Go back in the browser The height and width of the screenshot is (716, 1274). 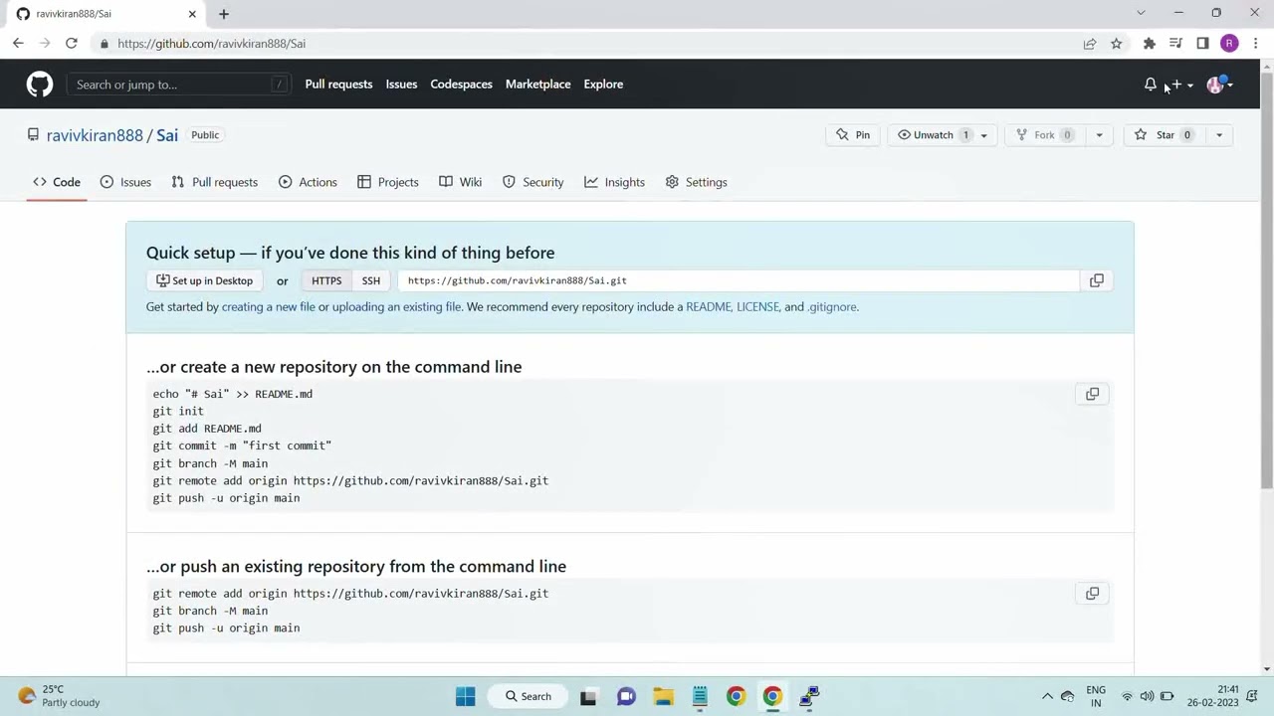pyautogui.click(x=18, y=44)
